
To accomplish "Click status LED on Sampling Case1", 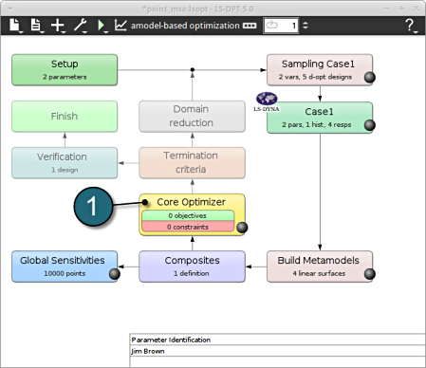I will (x=369, y=77).
